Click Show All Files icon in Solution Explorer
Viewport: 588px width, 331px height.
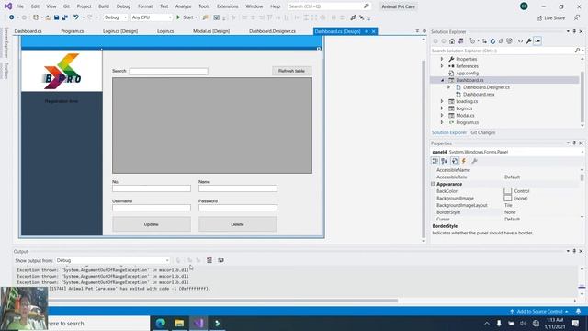509,41
